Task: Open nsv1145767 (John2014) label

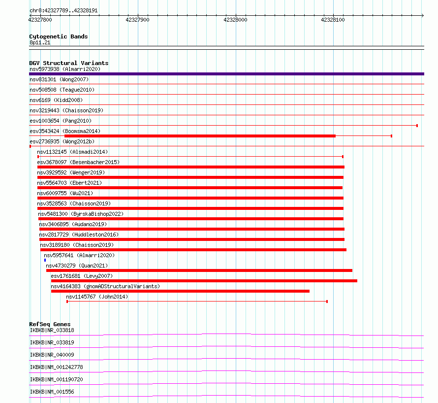Action: pos(97,297)
